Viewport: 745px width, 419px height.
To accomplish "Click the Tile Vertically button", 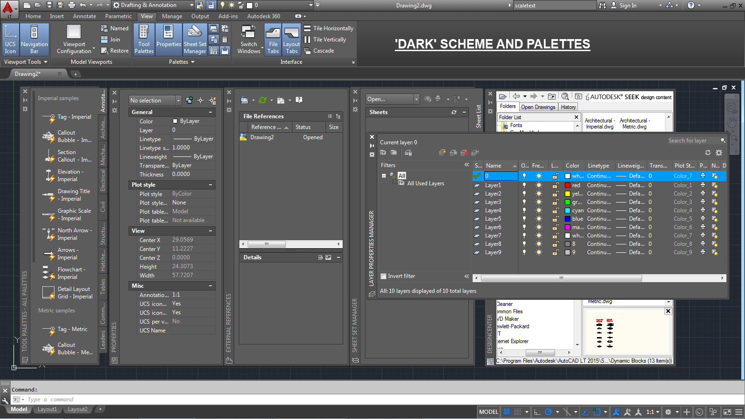I will click(326, 39).
